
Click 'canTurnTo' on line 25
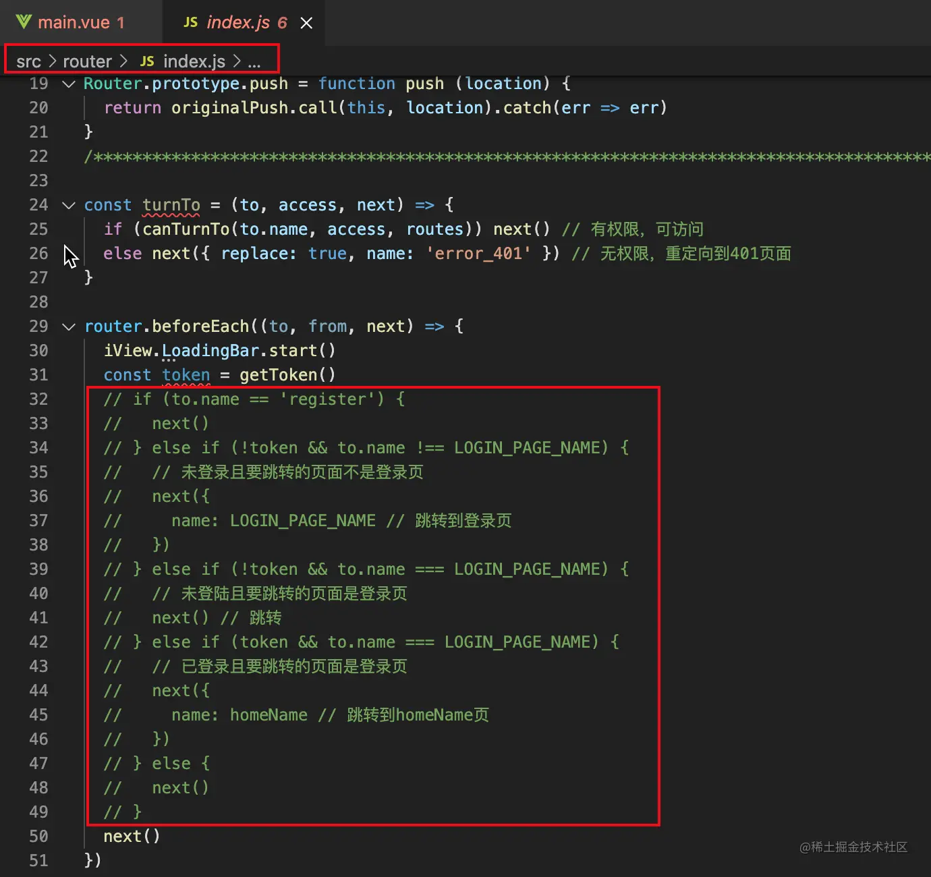tap(186, 229)
